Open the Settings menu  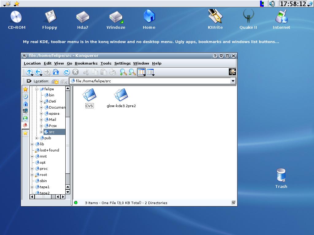pyautogui.click(x=122, y=63)
